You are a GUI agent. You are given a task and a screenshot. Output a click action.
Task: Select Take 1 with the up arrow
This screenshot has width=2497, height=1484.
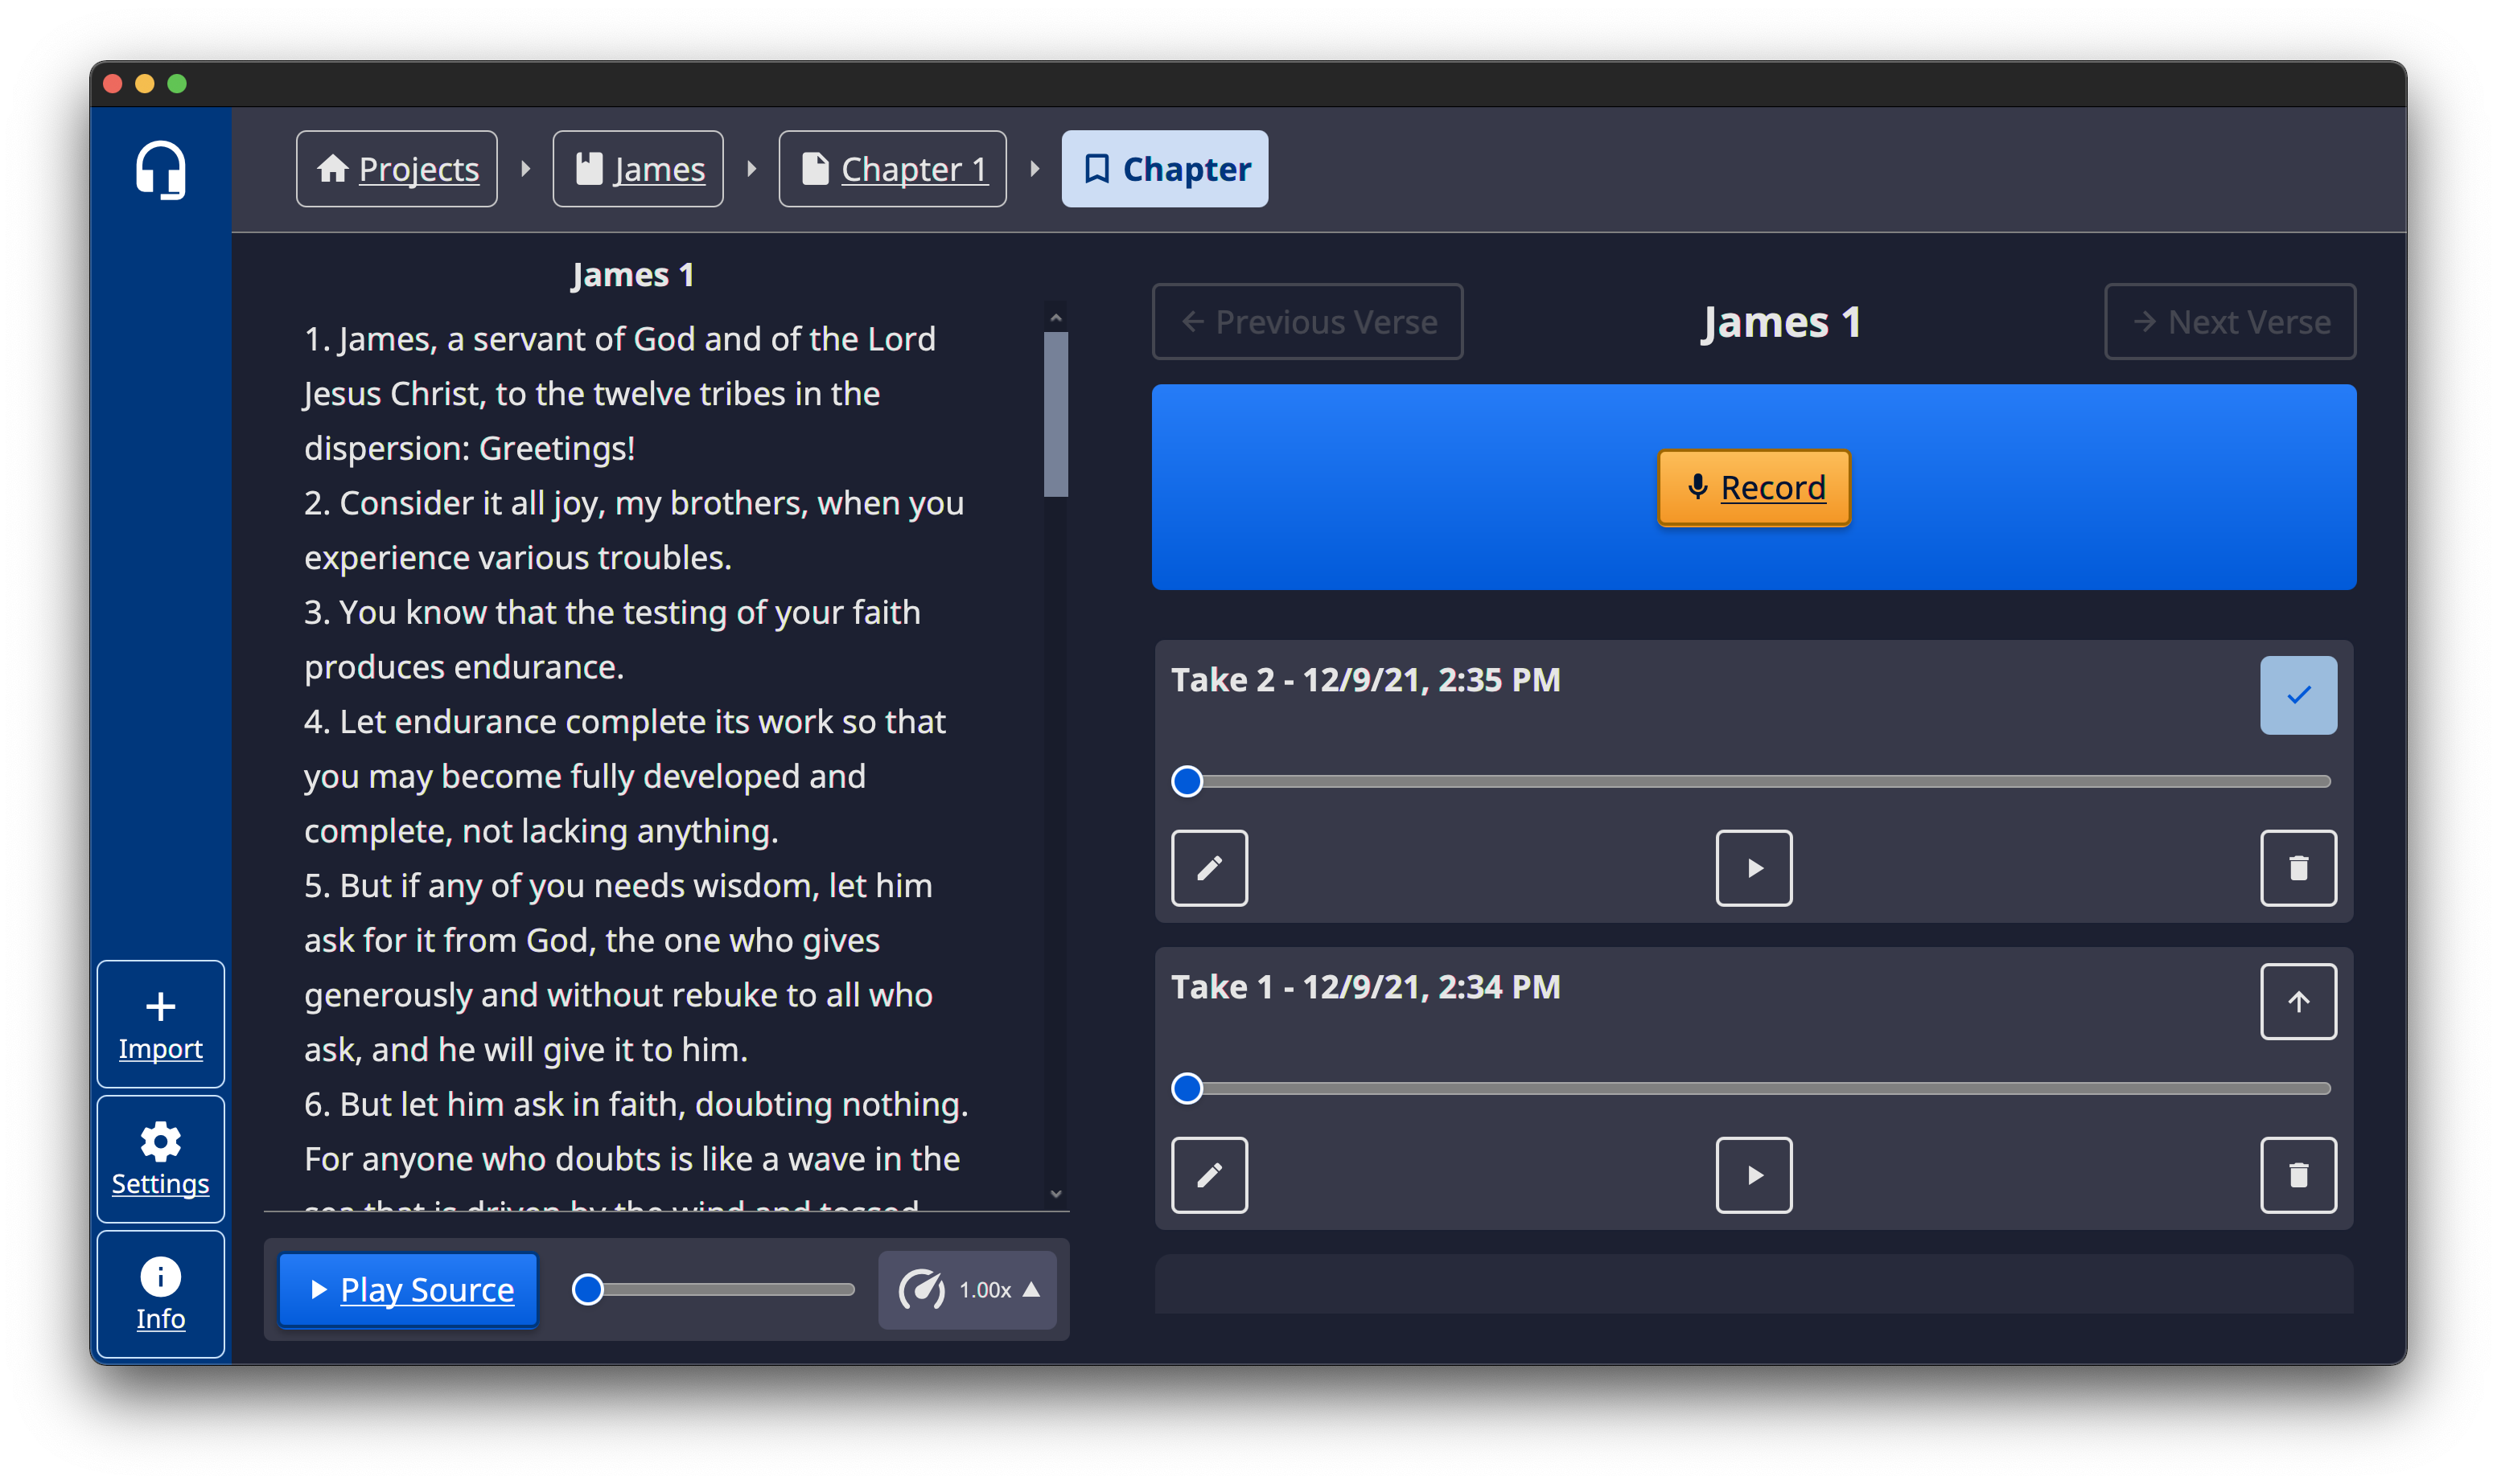(x=2298, y=1002)
